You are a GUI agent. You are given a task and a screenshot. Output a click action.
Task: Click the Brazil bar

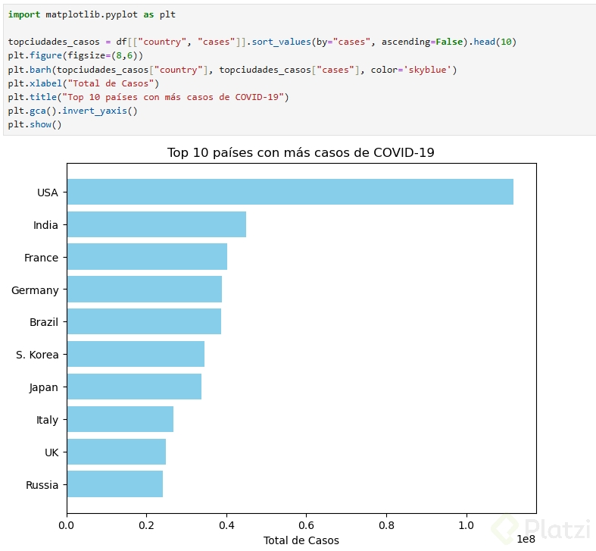144,321
